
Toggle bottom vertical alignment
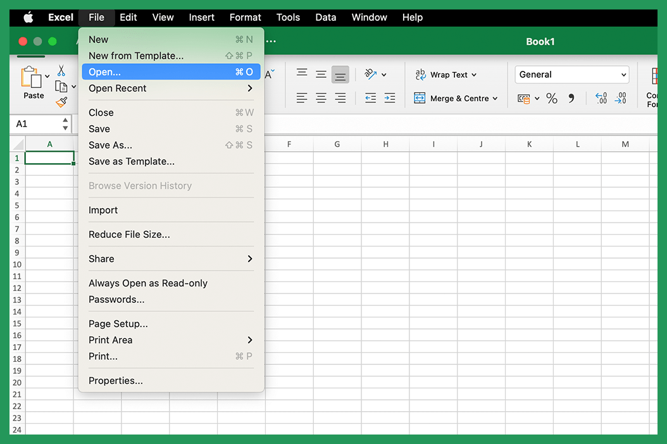pos(340,74)
